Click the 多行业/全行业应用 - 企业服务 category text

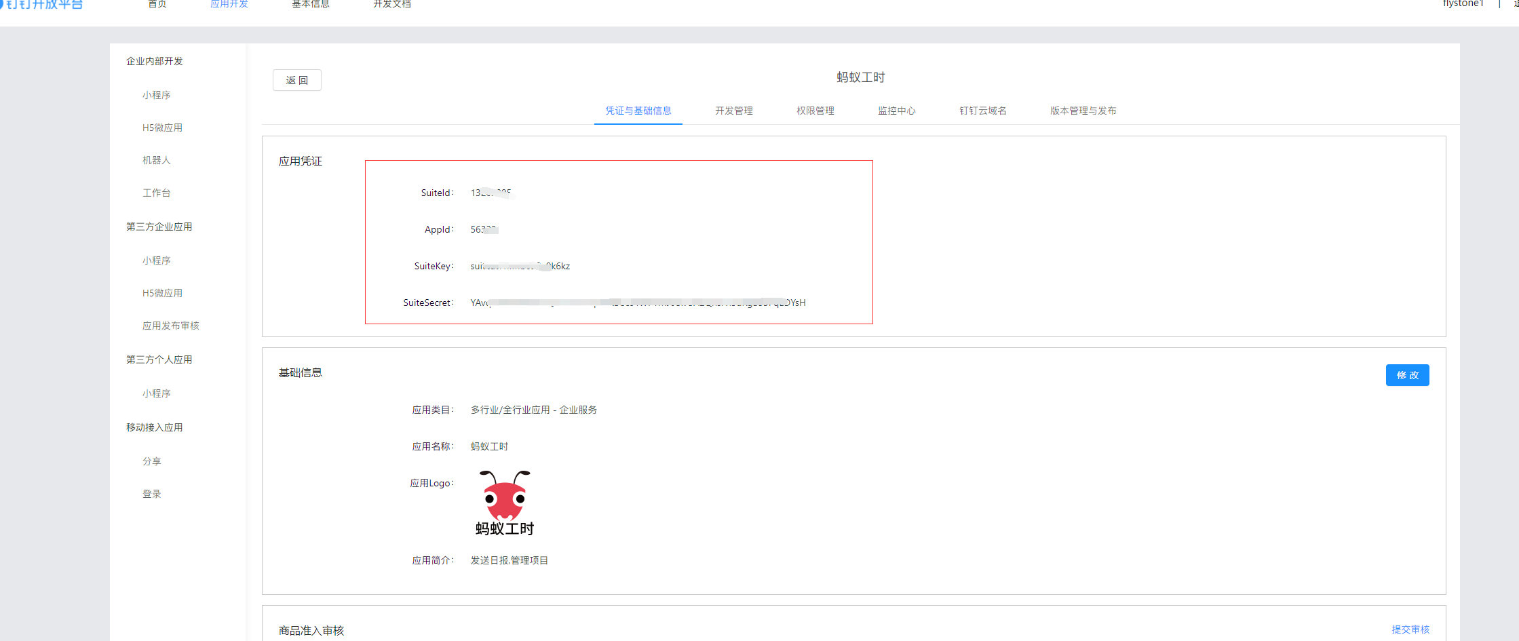[x=534, y=410]
